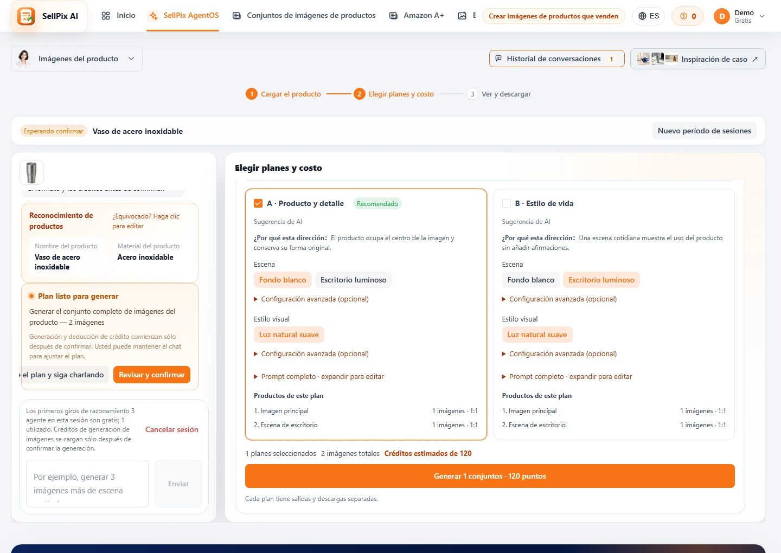Open the Inicio grid icon

[106, 16]
